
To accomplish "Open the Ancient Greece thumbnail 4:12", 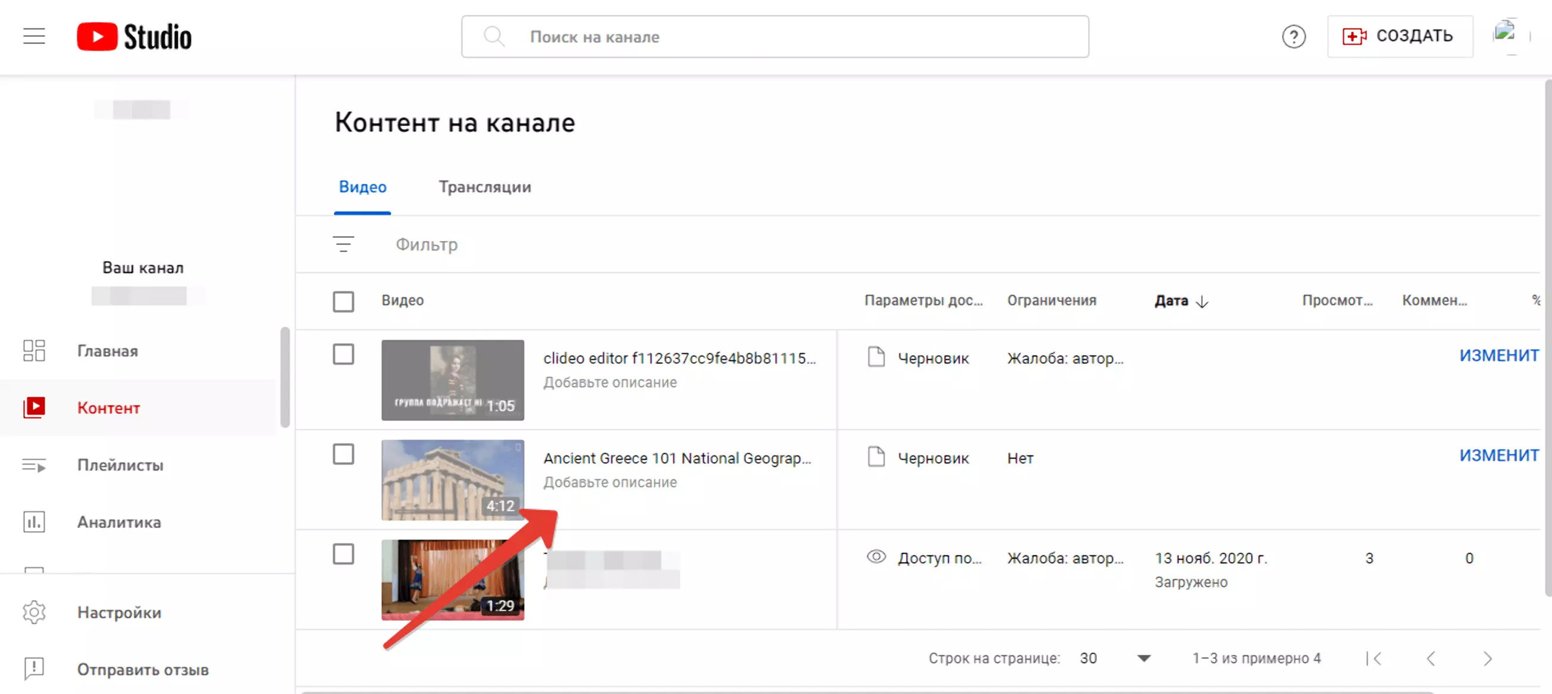I will coord(453,480).
